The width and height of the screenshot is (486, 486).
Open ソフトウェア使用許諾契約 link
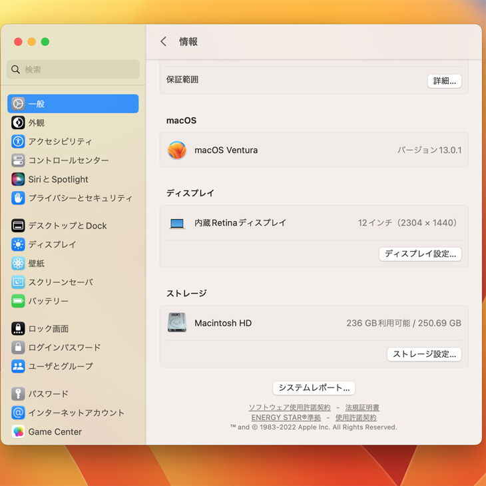[290, 407]
